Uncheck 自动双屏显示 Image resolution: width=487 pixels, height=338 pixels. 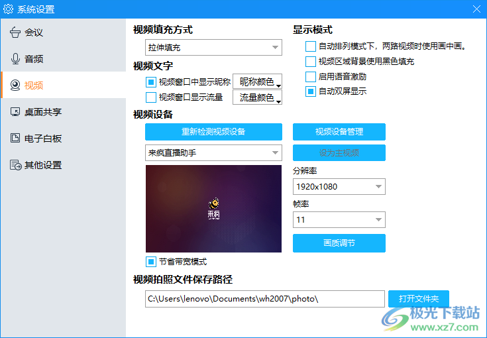pyautogui.click(x=311, y=91)
